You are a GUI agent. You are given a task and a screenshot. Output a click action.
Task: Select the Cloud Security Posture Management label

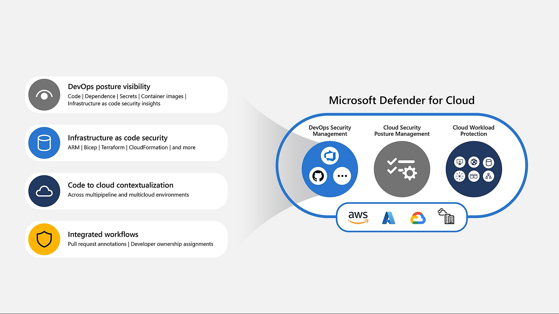pyautogui.click(x=402, y=131)
